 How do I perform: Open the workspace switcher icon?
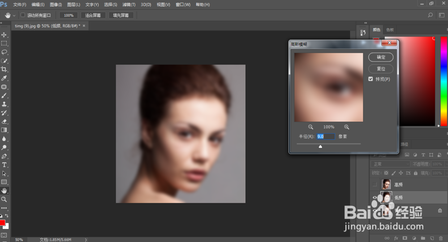442,15
